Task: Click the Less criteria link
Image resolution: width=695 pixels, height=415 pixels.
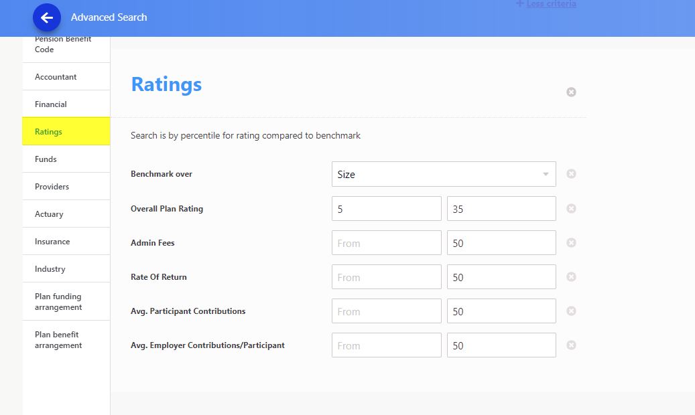Action: (x=550, y=4)
